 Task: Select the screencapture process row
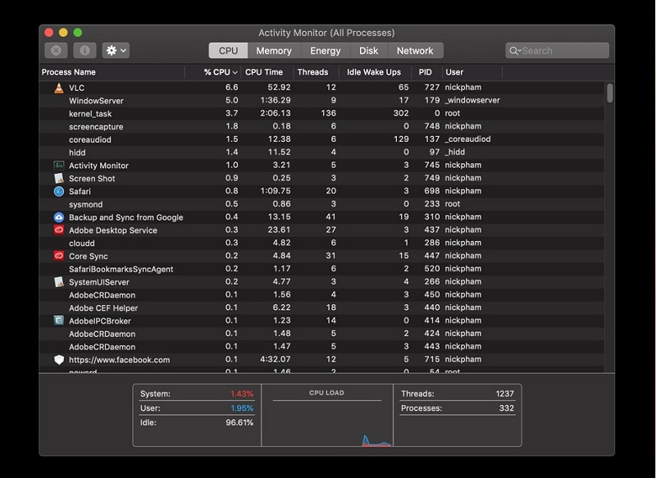[321, 126]
